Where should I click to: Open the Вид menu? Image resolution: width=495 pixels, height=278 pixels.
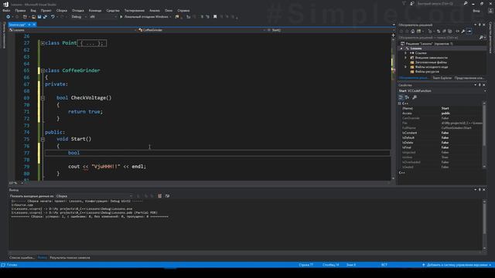(33, 10)
